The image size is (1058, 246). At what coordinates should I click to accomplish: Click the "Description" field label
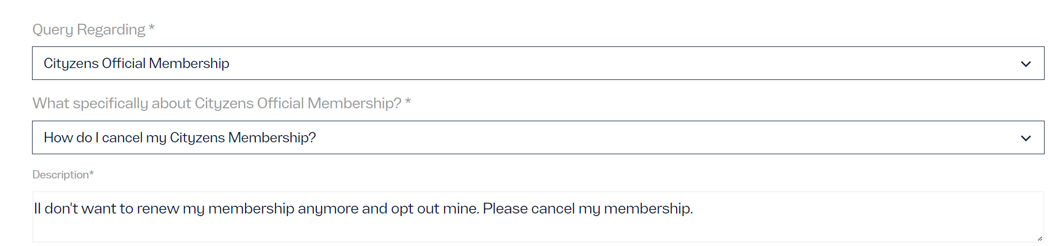(x=60, y=175)
